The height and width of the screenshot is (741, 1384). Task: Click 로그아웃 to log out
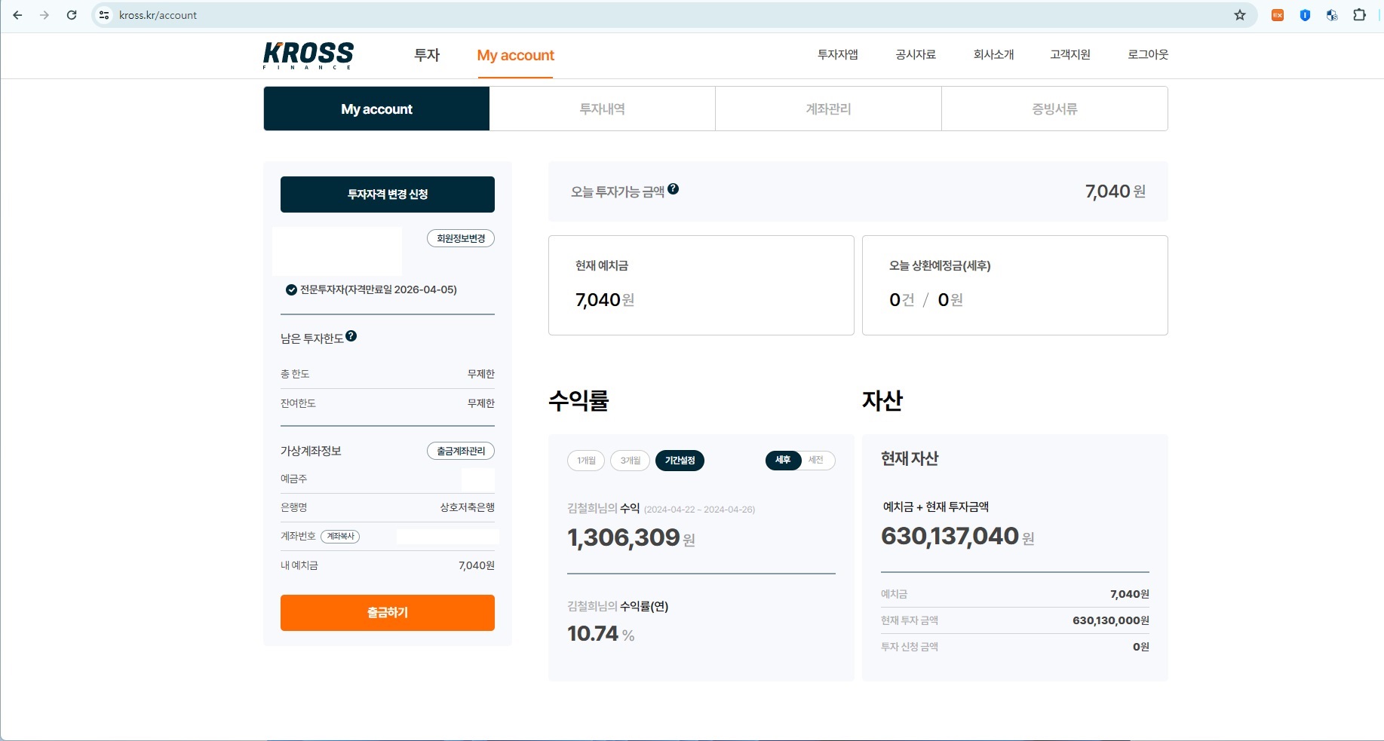pyautogui.click(x=1148, y=54)
